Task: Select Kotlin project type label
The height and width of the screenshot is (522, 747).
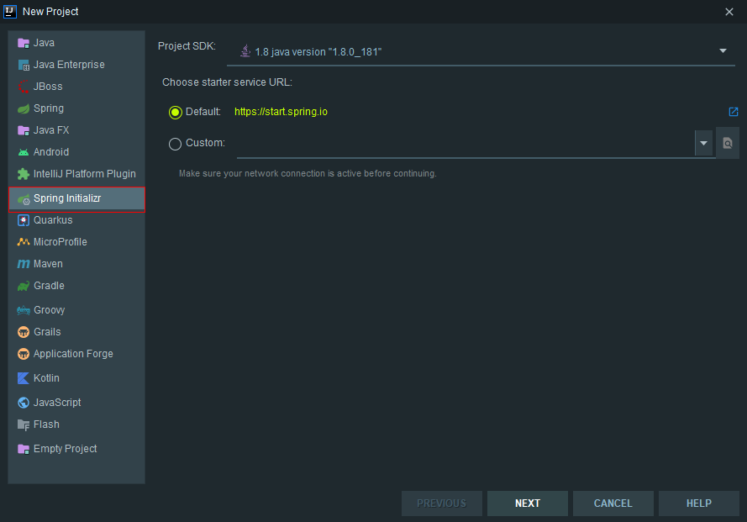Action: pos(46,378)
